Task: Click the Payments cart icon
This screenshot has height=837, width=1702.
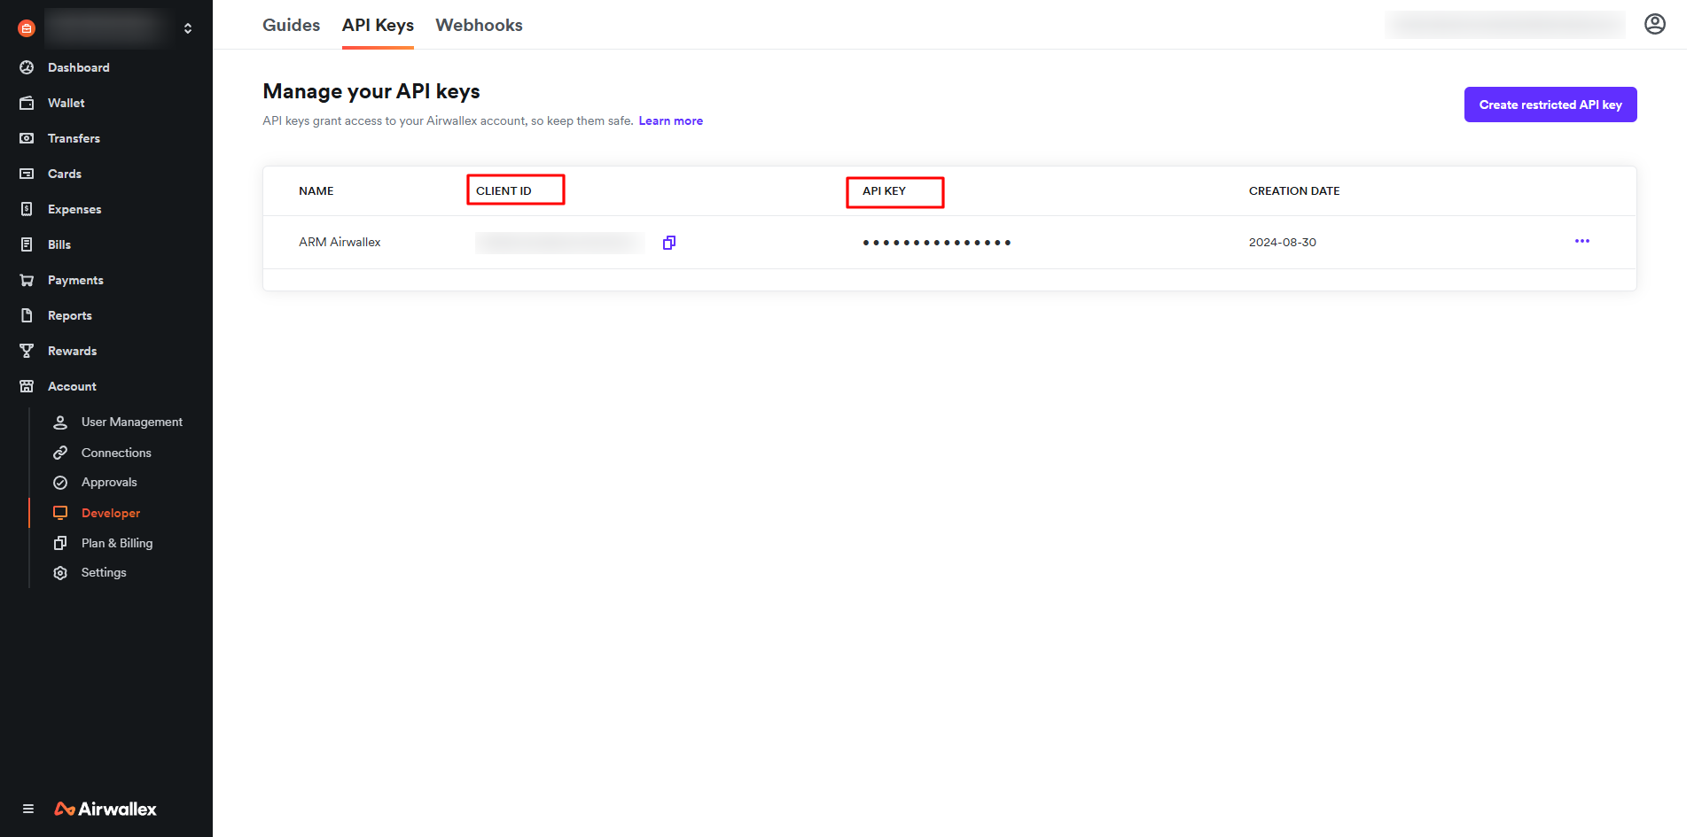Action: pyautogui.click(x=27, y=280)
